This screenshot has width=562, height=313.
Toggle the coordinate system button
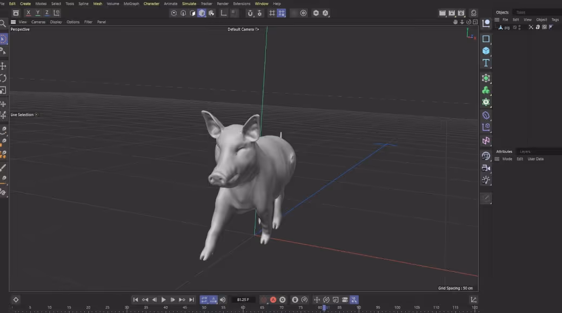57,13
